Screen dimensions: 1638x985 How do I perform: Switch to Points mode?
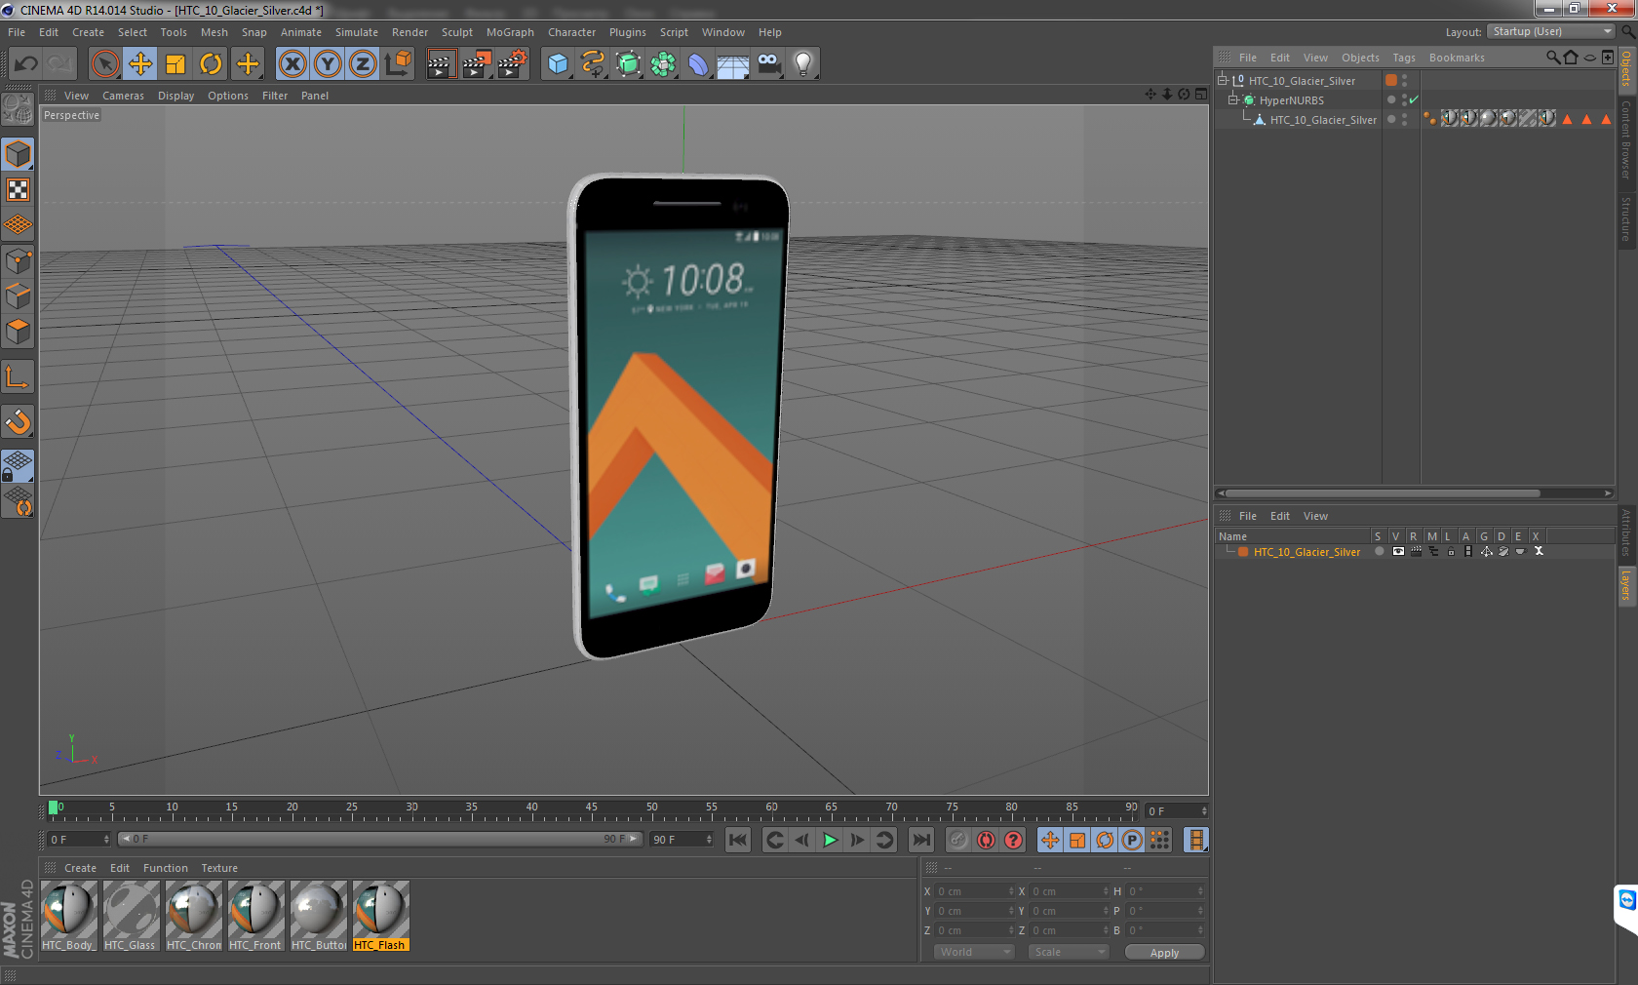[18, 261]
